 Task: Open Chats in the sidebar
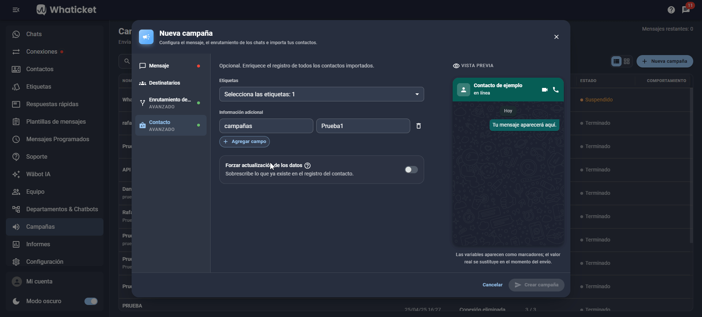(55, 34)
